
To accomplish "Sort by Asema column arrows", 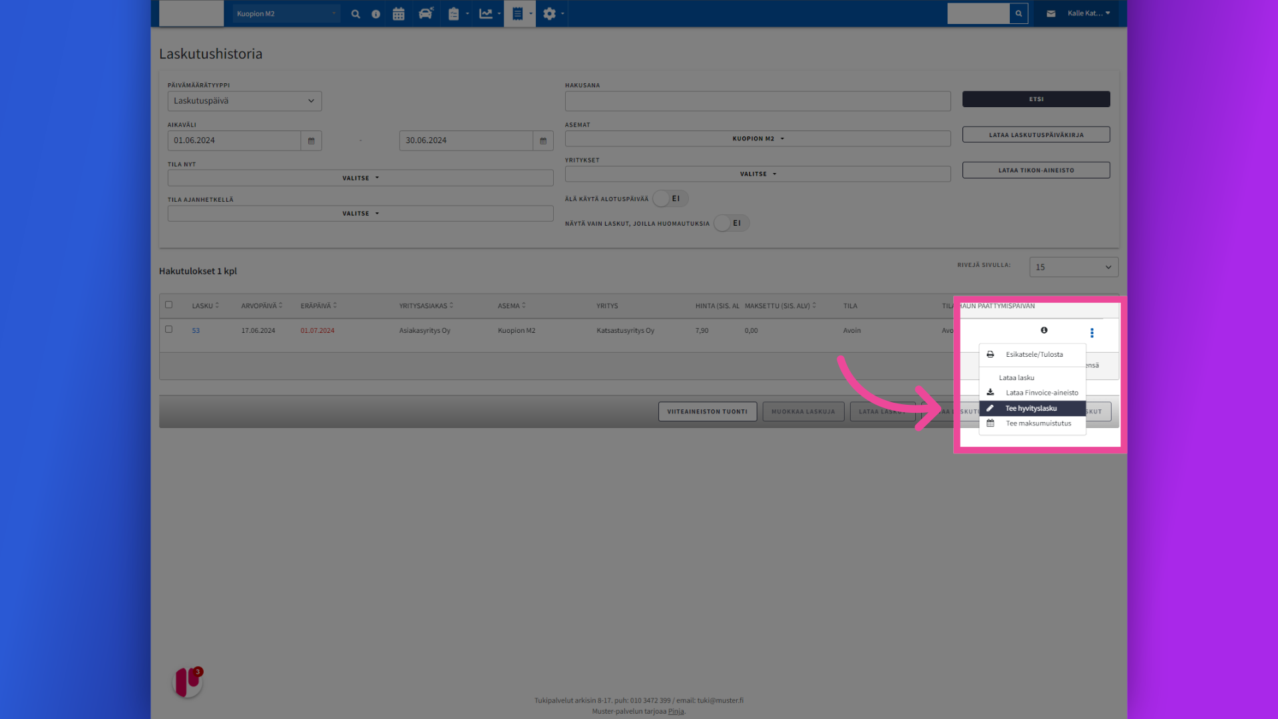I will click(524, 306).
